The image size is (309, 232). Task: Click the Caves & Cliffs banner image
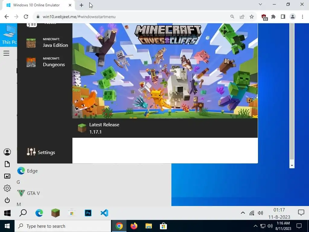click(x=165, y=71)
